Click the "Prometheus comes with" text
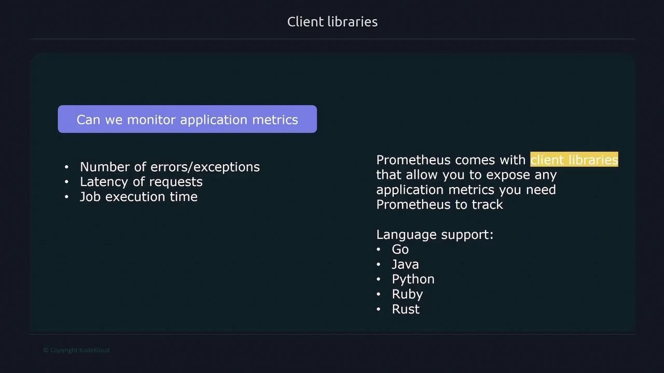 pos(451,160)
